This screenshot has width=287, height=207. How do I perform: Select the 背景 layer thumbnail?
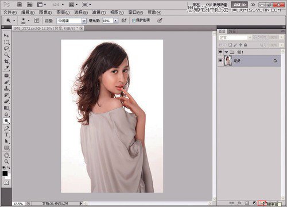228,60
